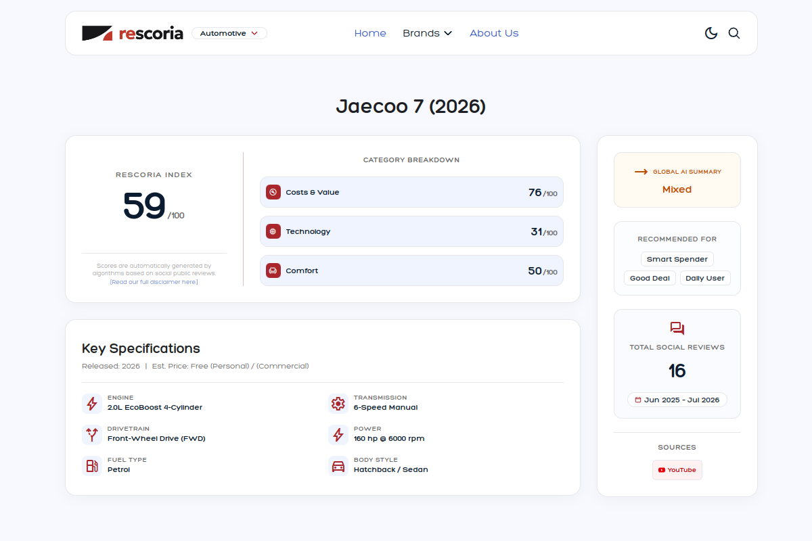Click the social reviews chat icon
812x541 pixels.
pyautogui.click(x=677, y=329)
